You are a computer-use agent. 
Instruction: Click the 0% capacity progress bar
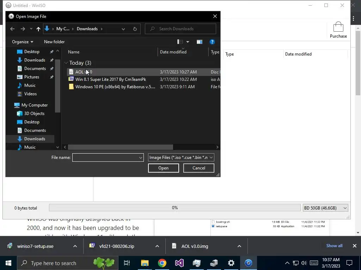point(175,208)
